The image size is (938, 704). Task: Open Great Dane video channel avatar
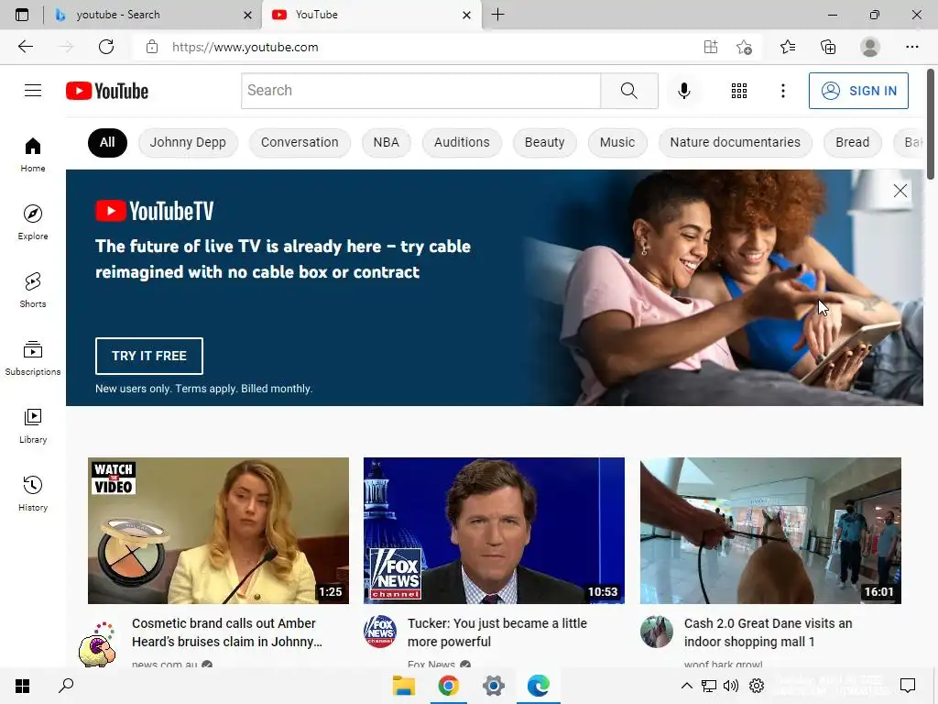[x=656, y=632]
